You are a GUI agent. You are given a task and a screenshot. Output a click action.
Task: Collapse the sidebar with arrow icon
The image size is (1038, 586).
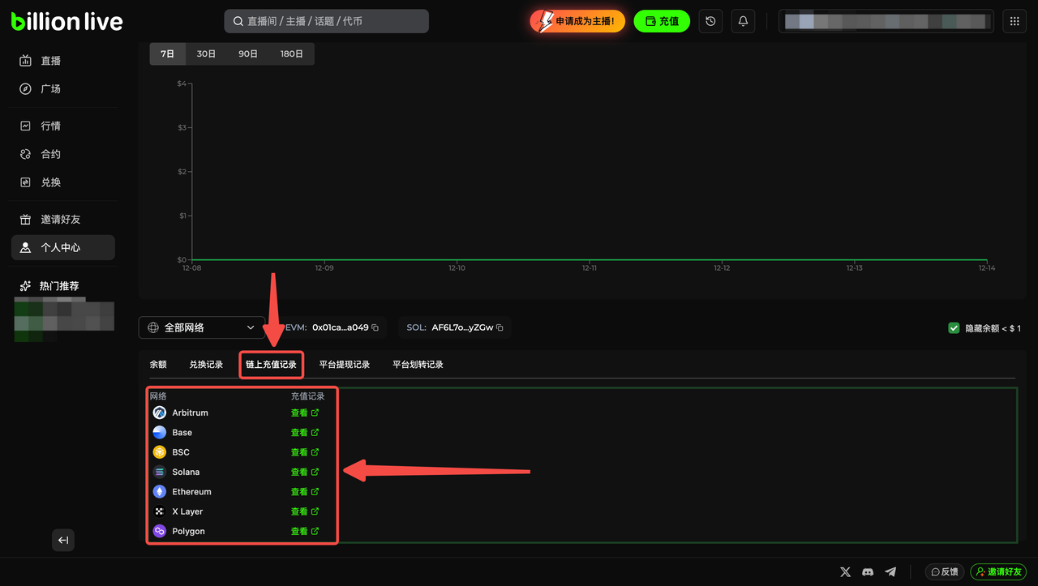pos(63,541)
